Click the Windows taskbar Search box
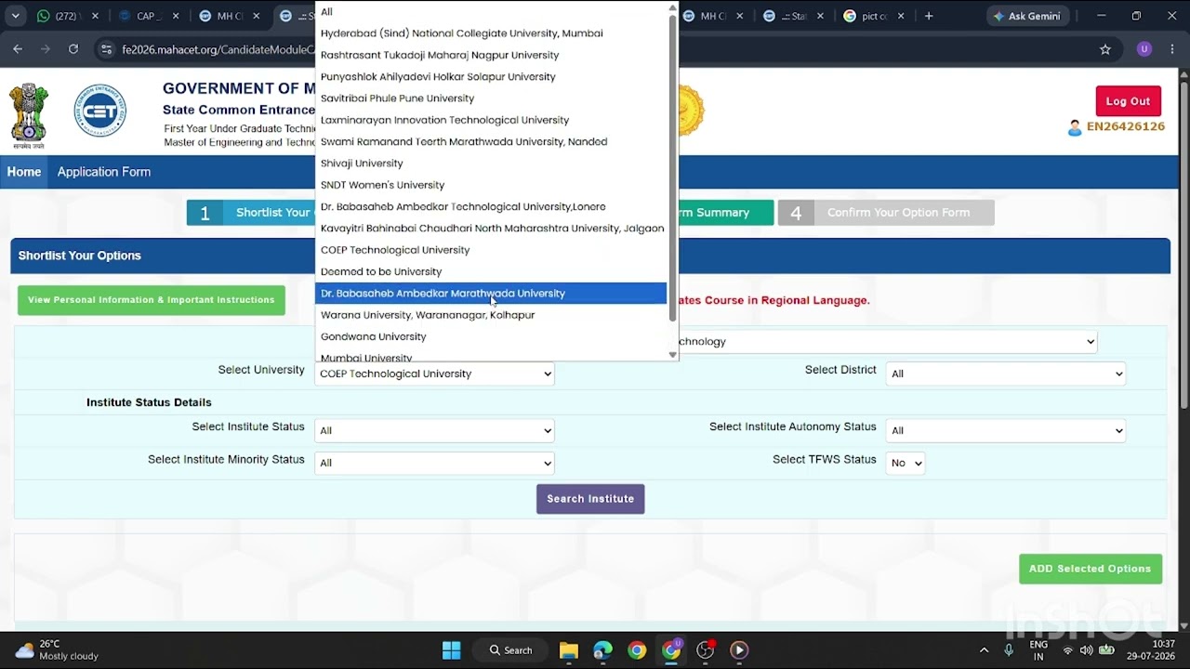Image resolution: width=1190 pixels, height=669 pixels. [511, 649]
